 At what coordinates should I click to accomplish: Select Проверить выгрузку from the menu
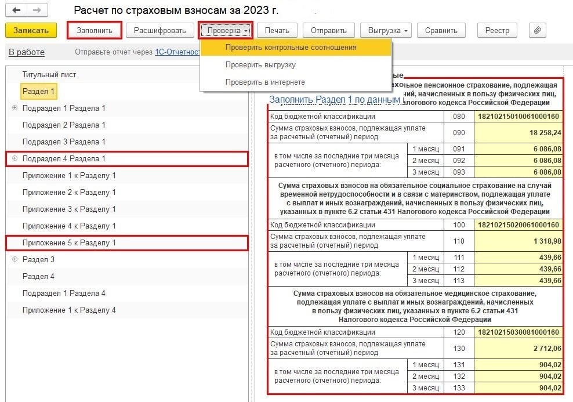coord(260,65)
